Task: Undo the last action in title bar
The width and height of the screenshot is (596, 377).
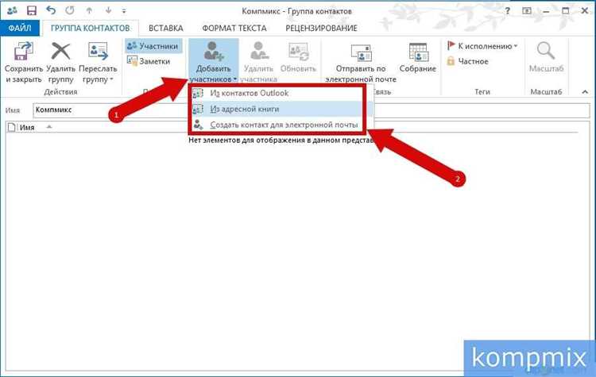Action: coord(51,10)
